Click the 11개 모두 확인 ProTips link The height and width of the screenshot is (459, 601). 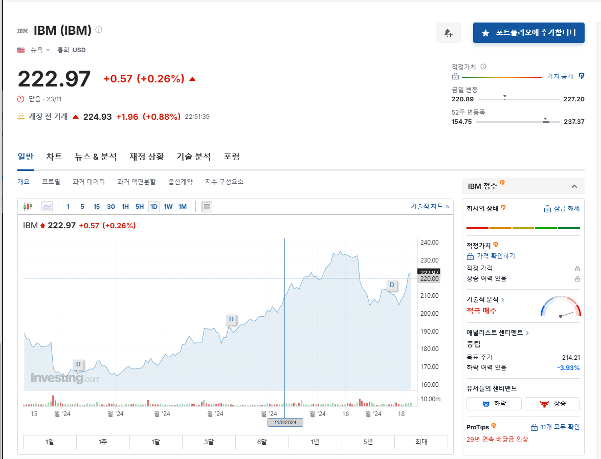pyautogui.click(x=555, y=427)
